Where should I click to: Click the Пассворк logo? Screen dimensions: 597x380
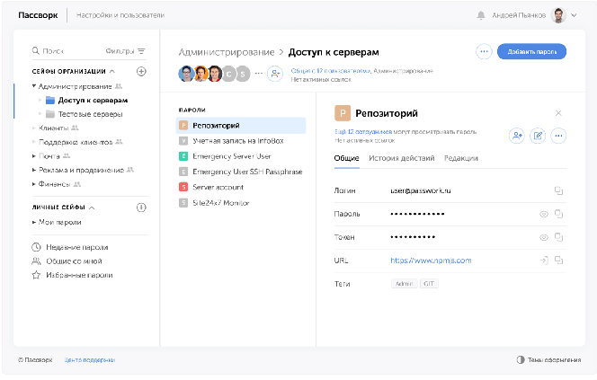tap(38, 15)
